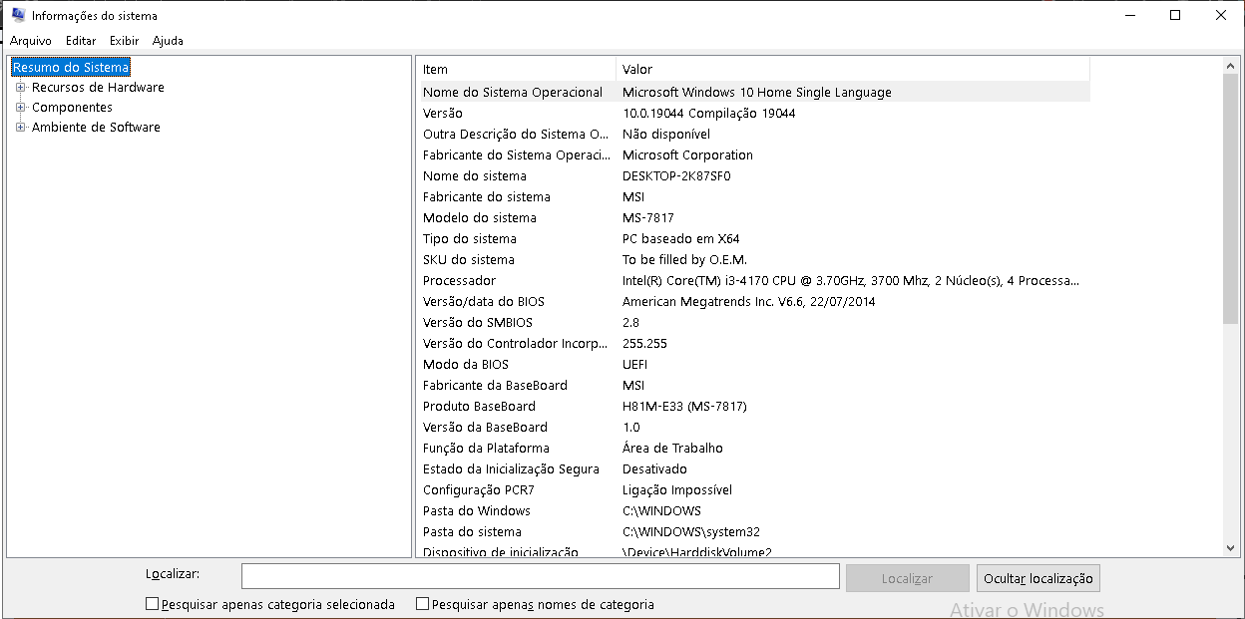Viewport: 1245px width, 619px height.
Task: Click the value PC baseado em X64
Action: [681, 238]
